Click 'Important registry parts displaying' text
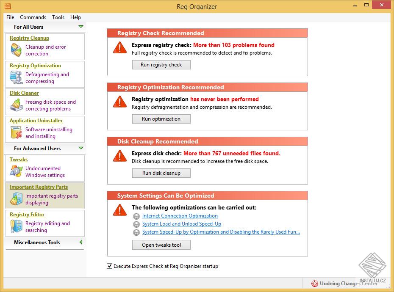Image resolution: width=394 pixels, height=292 pixels. [52, 199]
